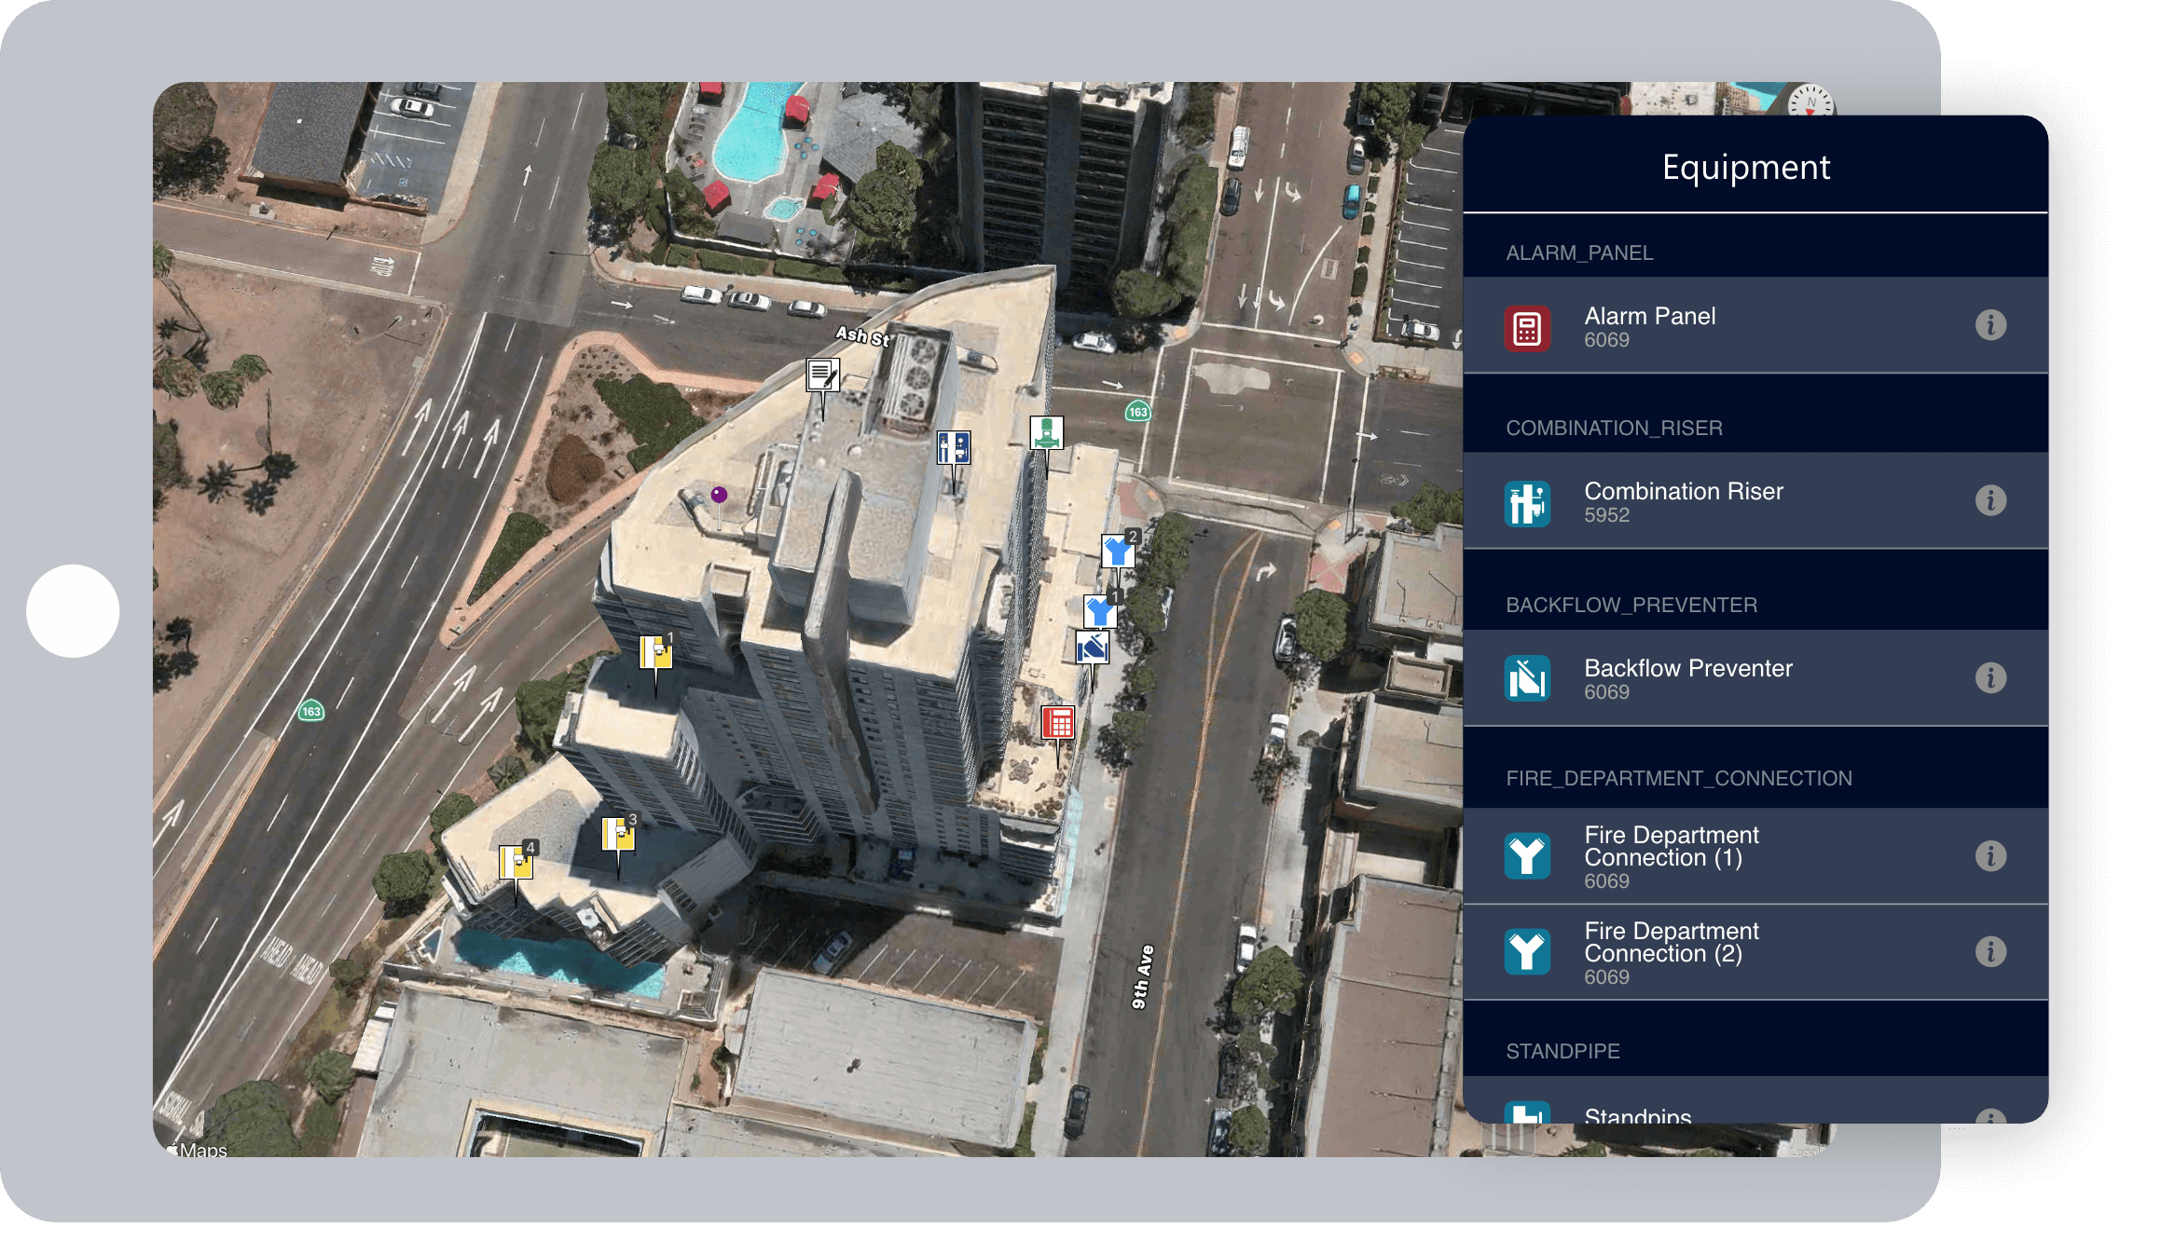The height and width of the screenshot is (1241, 2161).
Task: Open info for Fire Department Connection (2)
Action: tap(1989, 951)
